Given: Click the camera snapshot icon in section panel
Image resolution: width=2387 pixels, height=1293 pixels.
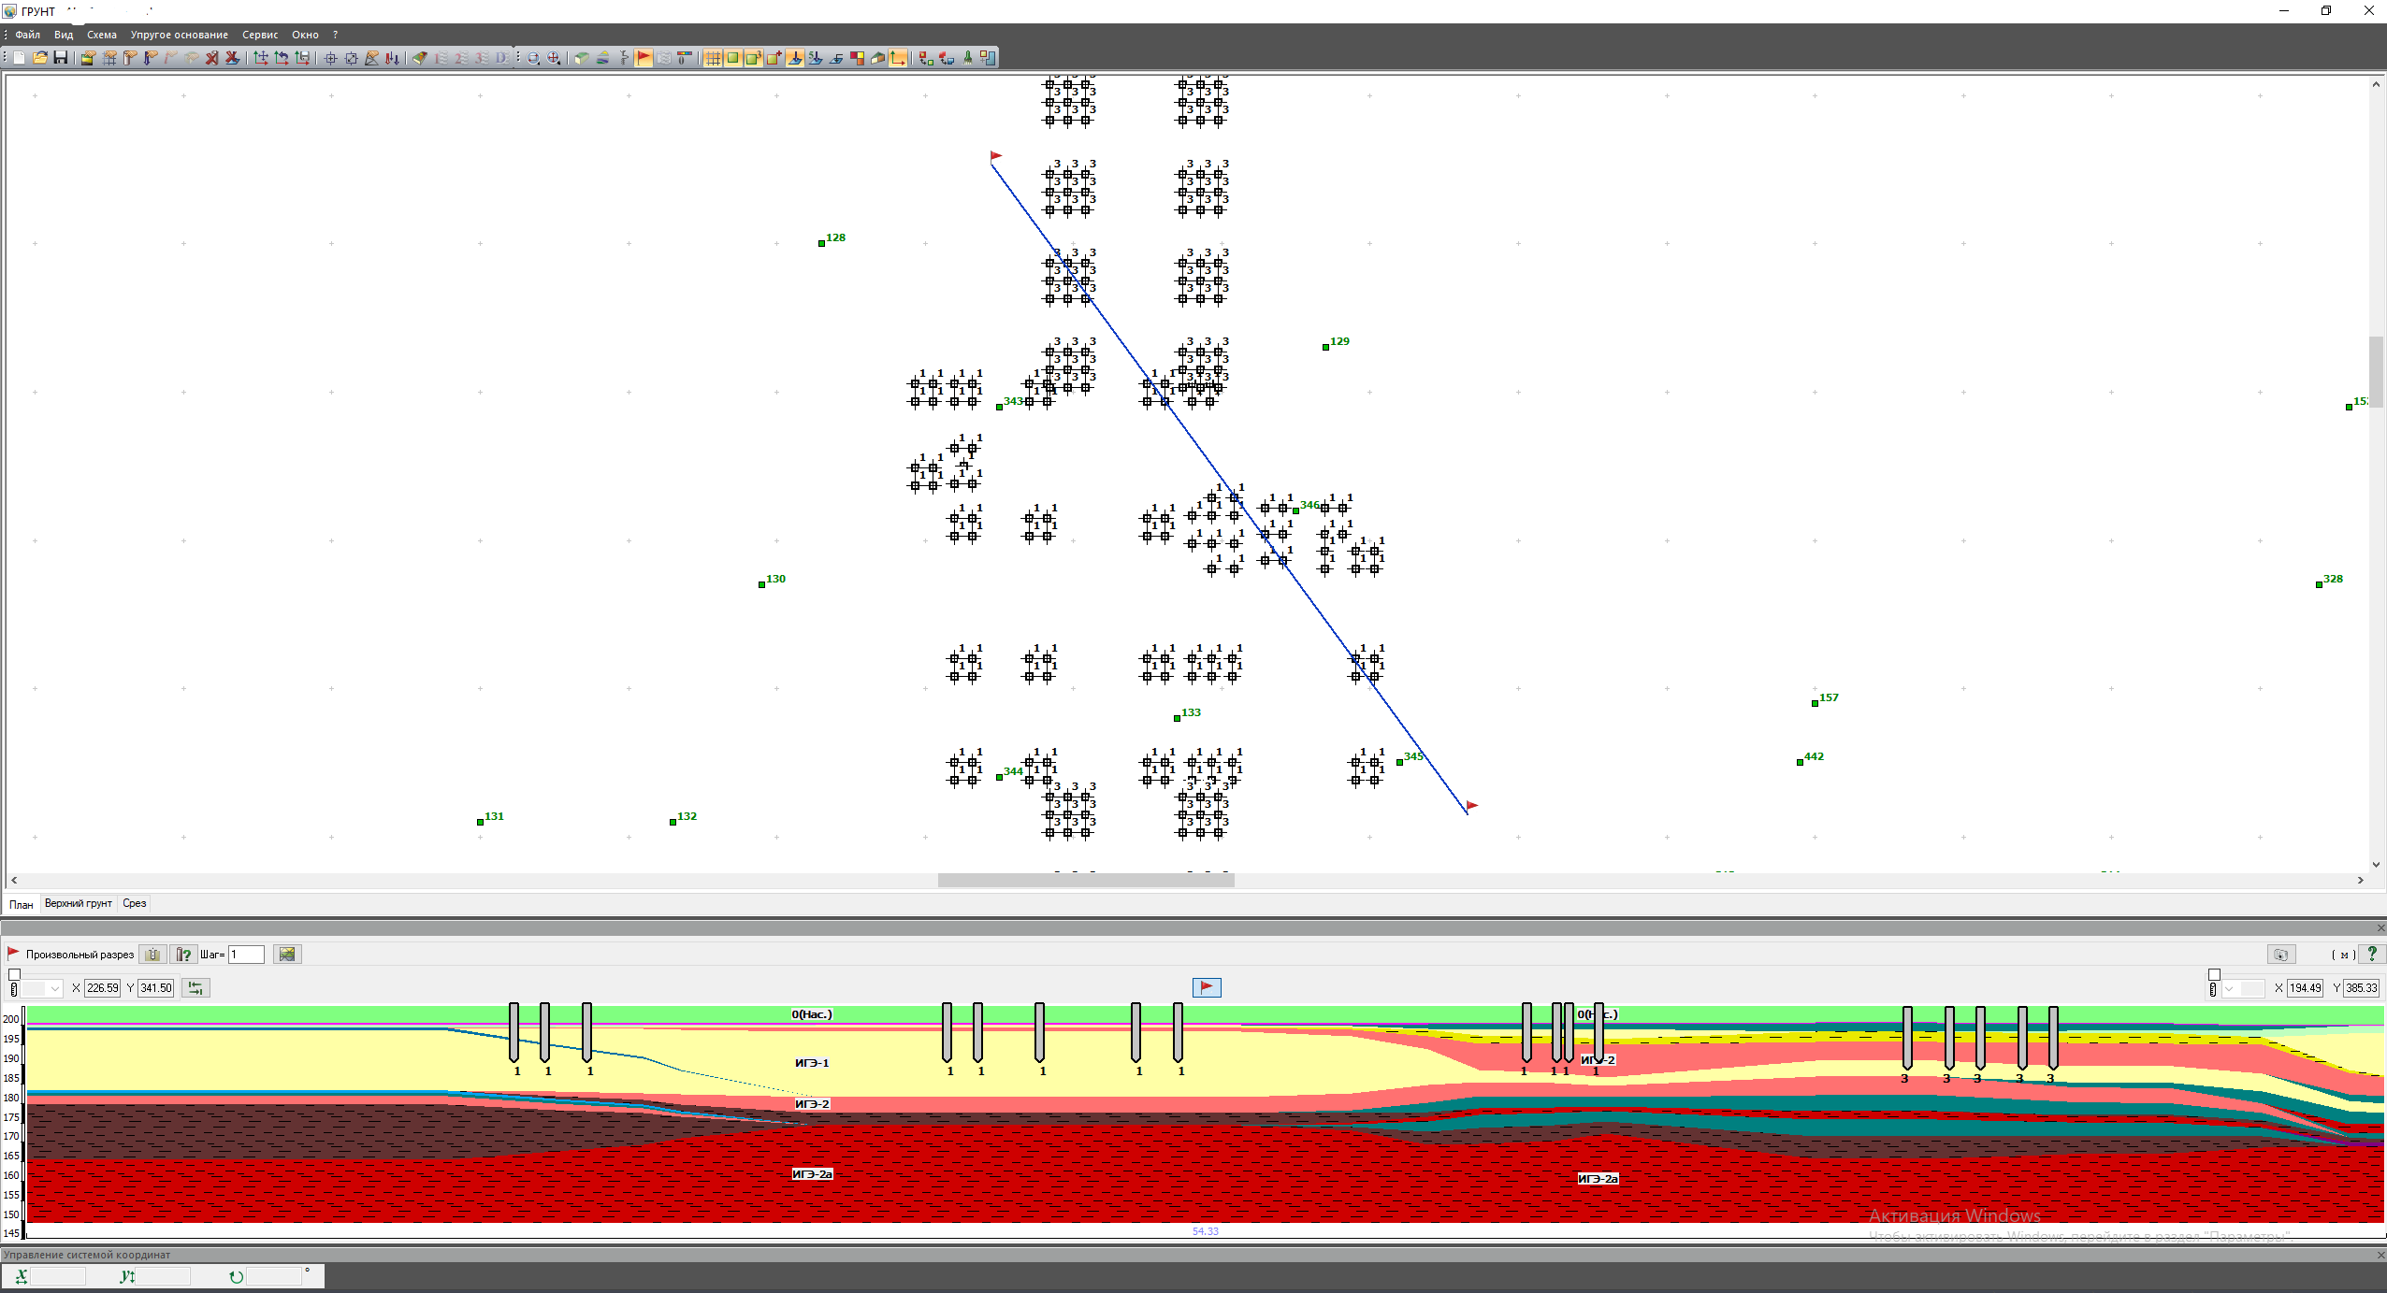Looking at the screenshot, I should click(2280, 955).
